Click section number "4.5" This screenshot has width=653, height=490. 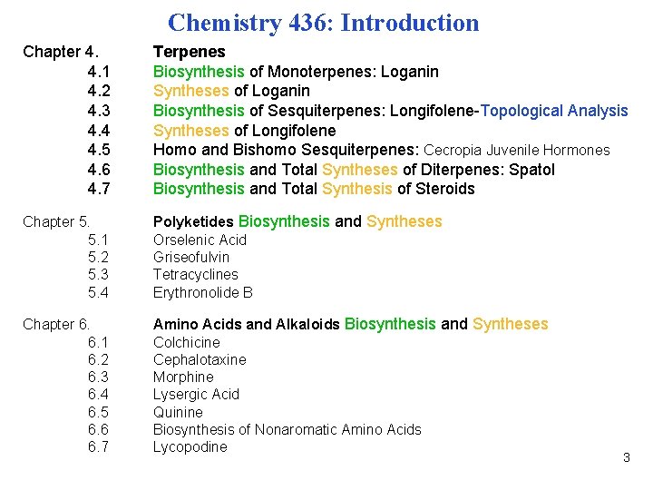(99, 150)
